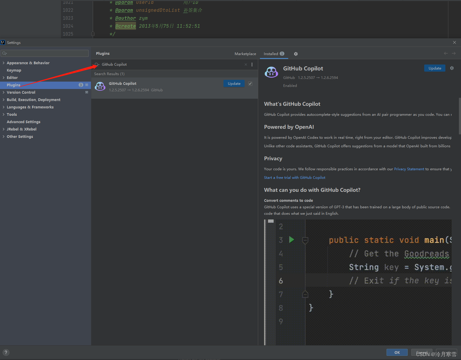Click the Privacy section heading
461x360 pixels.
point(273,158)
